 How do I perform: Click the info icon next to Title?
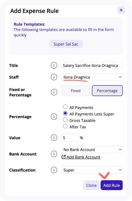pyautogui.click(x=54, y=66)
